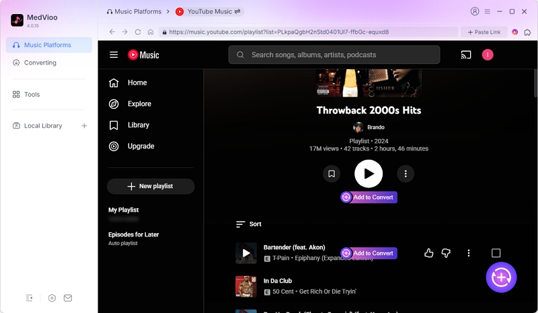Go to the browser home page
The width and height of the screenshot is (538, 313).
[x=150, y=32]
